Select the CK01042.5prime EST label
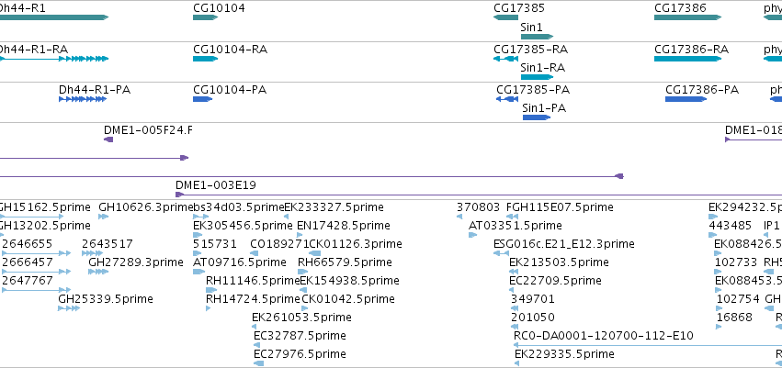Screen dimensions: 782x368 (x=348, y=299)
